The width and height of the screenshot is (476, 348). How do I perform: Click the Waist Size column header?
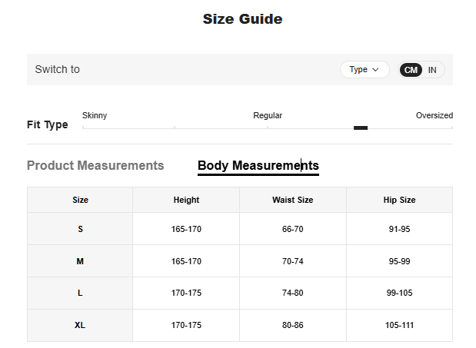coord(292,200)
